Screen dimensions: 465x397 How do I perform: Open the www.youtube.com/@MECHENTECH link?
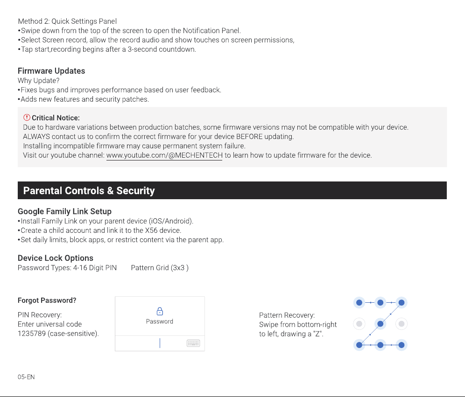coord(164,155)
